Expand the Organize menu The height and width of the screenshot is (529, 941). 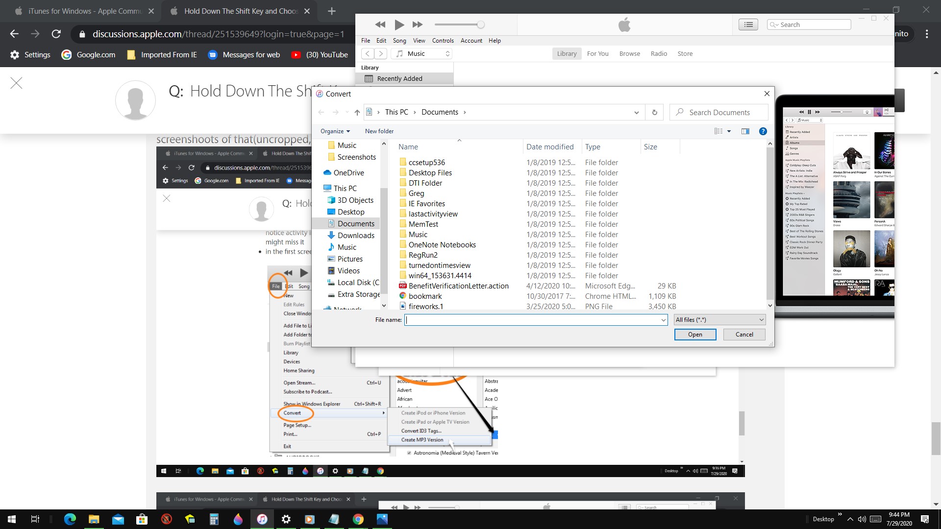[335, 131]
